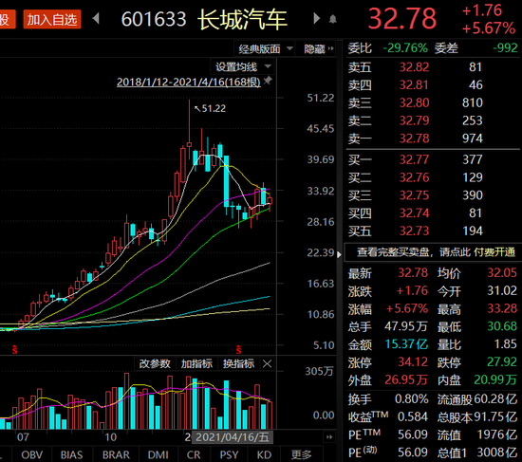This screenshot has height=462, width=522.
Task: Select the CR indicator tab
Action: (x=194, y=454)
